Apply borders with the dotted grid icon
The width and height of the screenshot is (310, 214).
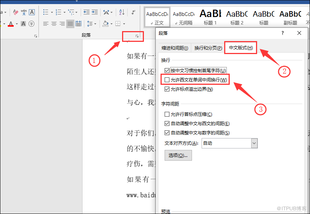pos(118,24)
